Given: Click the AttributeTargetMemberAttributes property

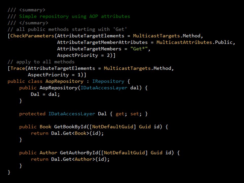Looking at the screenshot, I should [x=102, y=42].
